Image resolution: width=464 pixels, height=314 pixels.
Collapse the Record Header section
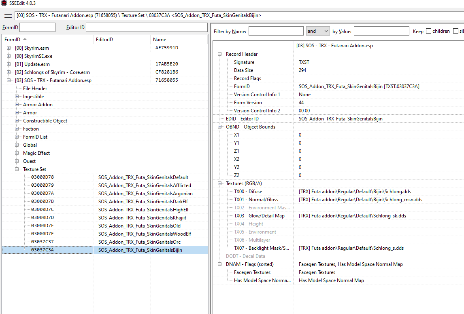coord(219,54)
